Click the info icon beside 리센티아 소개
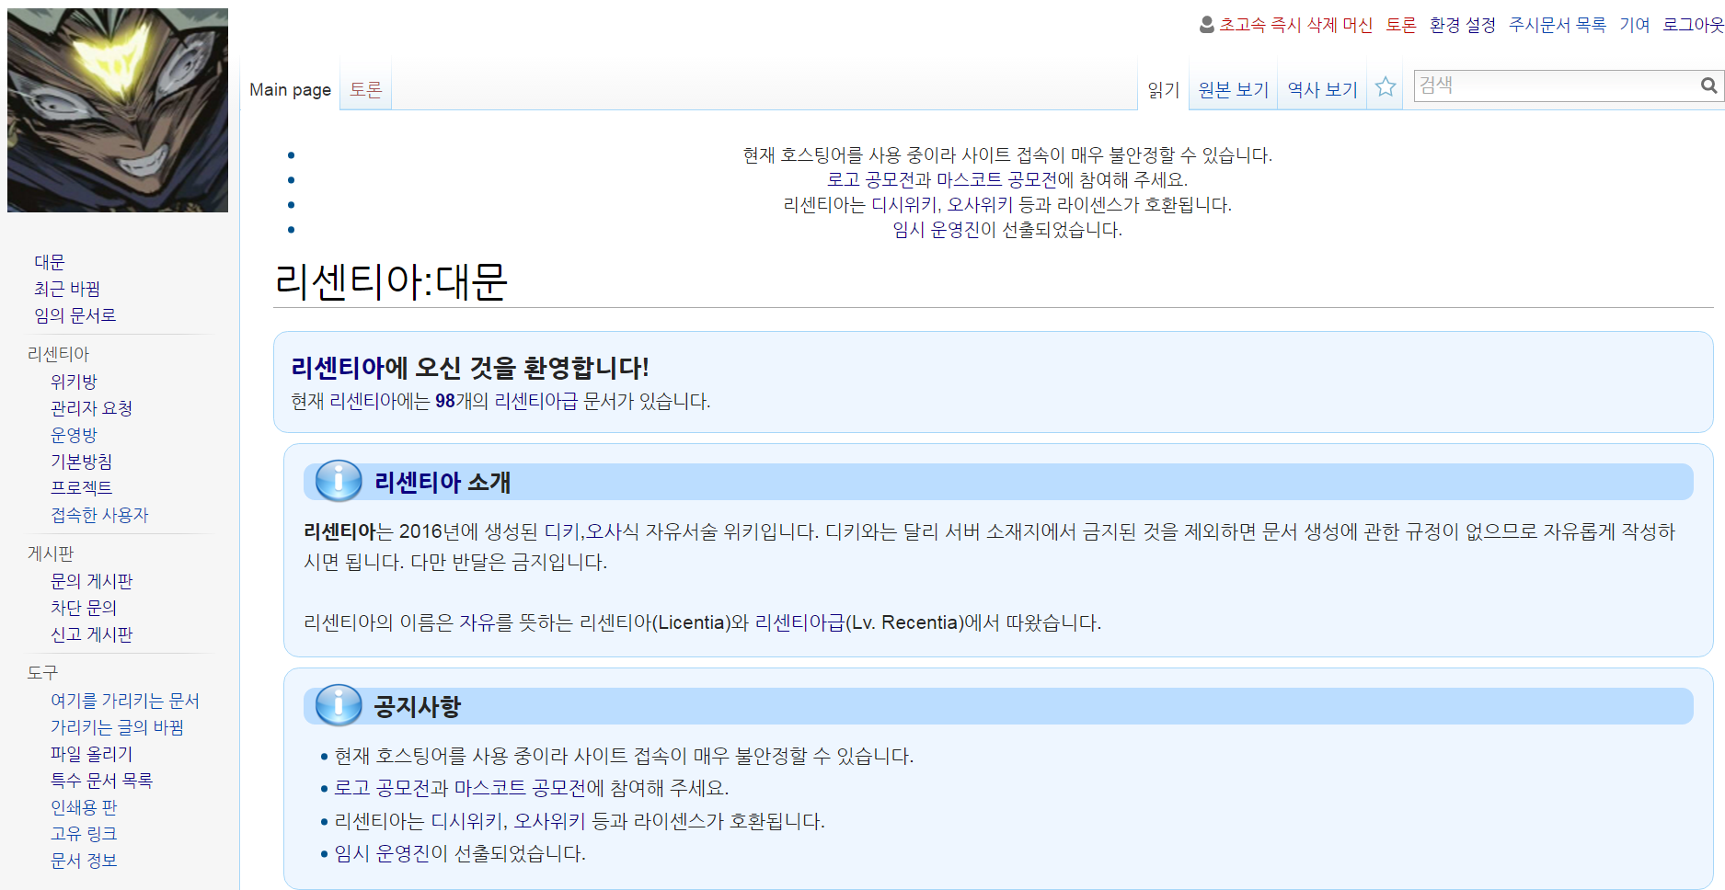The height and width of the screenshot is (890, 1725). point(339,481)
